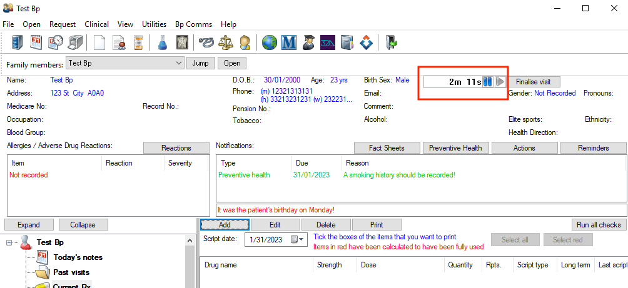
Task: Pause the visit timer
Action: pyautogui.click(x=487, y=82)
